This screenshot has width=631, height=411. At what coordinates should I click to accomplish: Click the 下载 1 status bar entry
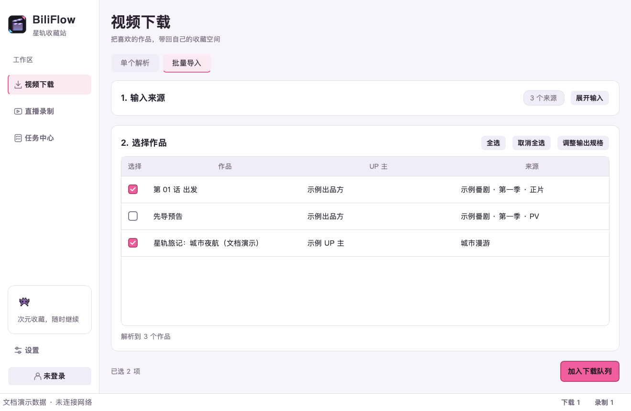tap(571, 402)
